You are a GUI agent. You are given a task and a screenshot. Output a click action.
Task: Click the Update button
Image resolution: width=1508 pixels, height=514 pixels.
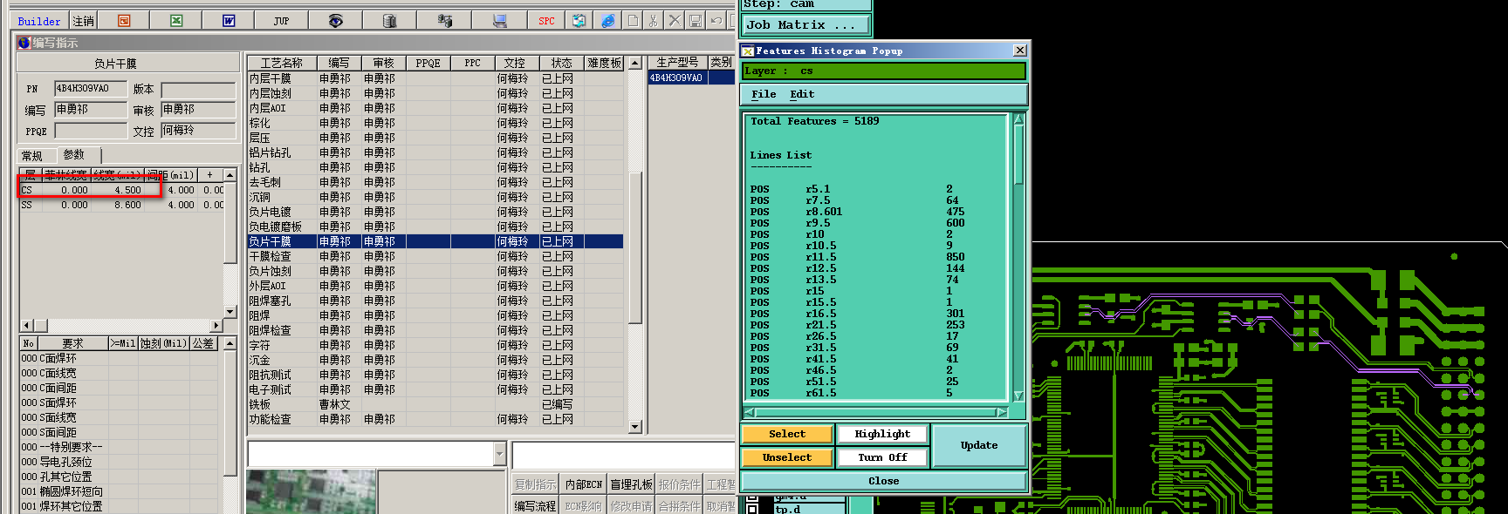(979, 445)
